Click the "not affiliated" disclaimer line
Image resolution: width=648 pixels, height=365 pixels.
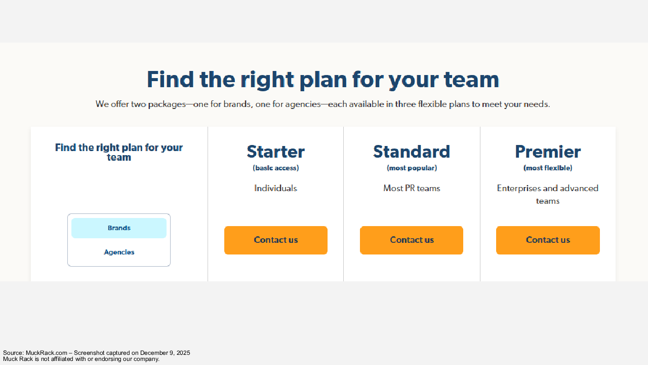tap(81, 359)
